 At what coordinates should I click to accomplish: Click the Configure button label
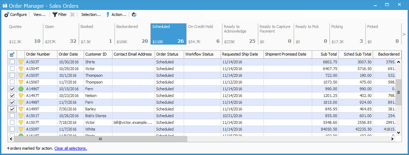[x=18, y=15]
